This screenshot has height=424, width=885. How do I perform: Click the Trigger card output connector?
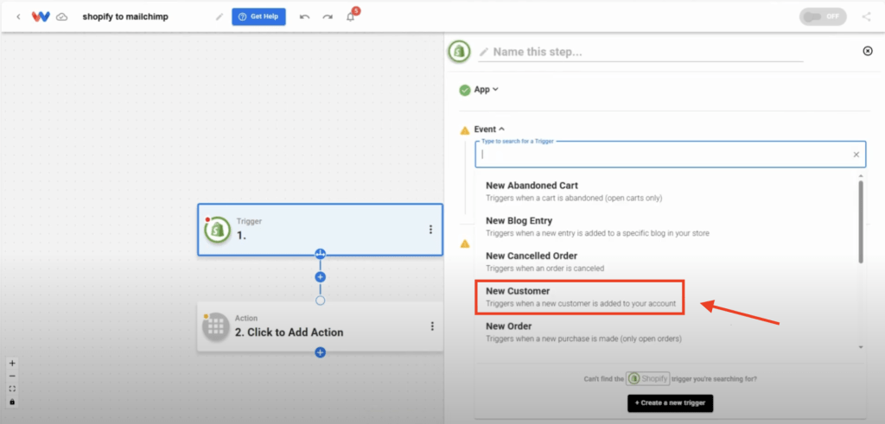(x=320, y=254)
